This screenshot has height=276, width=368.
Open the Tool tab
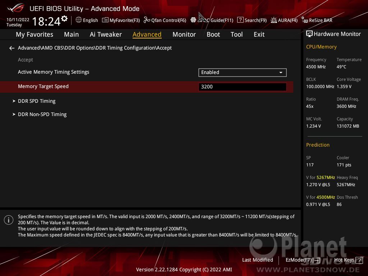[236, 34]
